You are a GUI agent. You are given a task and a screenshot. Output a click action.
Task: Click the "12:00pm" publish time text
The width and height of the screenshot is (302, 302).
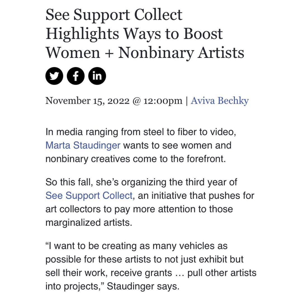point(163,101)
